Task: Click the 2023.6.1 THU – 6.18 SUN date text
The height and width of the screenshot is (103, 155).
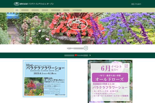Action: pos(45,73)
